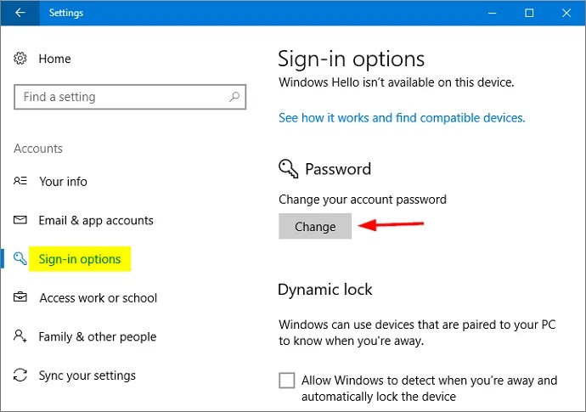
Task: Click the back arrow in title bar
Action: pos(20,13)
